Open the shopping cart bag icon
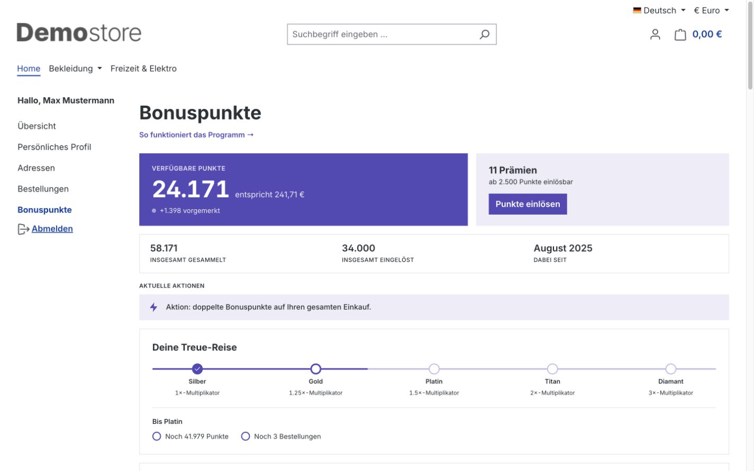Viewport: 754px width, 471px height. coord(680,34)
